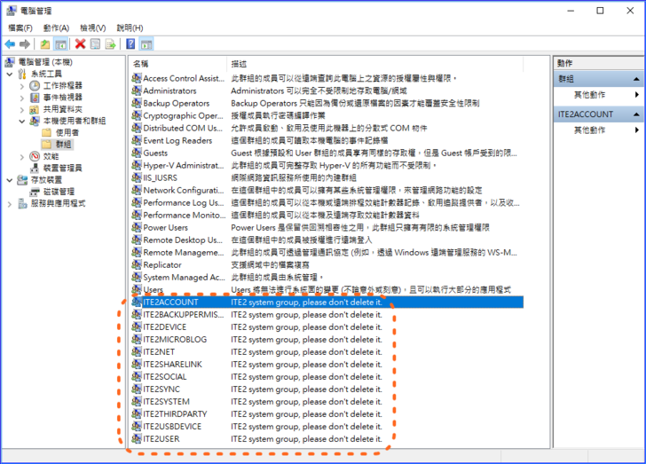Select the Event Log Readers group row

327,140
